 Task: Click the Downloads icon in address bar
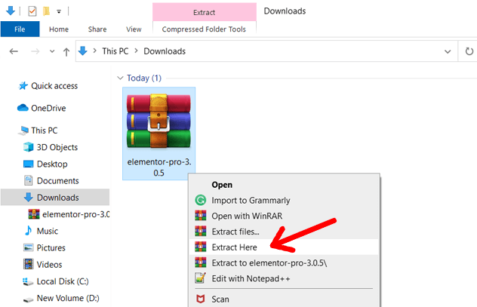pos(83,51)
